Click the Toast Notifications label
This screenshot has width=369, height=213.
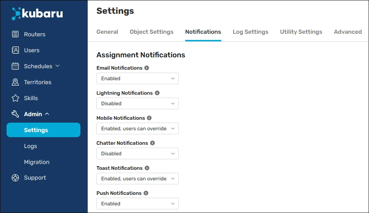[x=120, y=168]
